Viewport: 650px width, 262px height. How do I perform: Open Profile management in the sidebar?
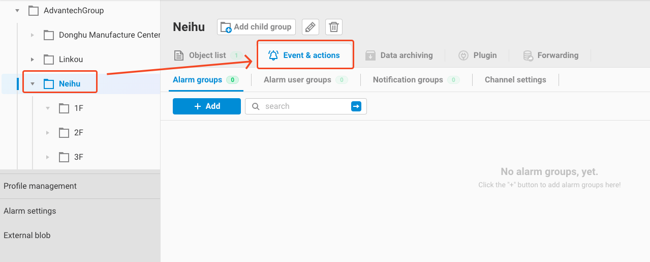40,186
